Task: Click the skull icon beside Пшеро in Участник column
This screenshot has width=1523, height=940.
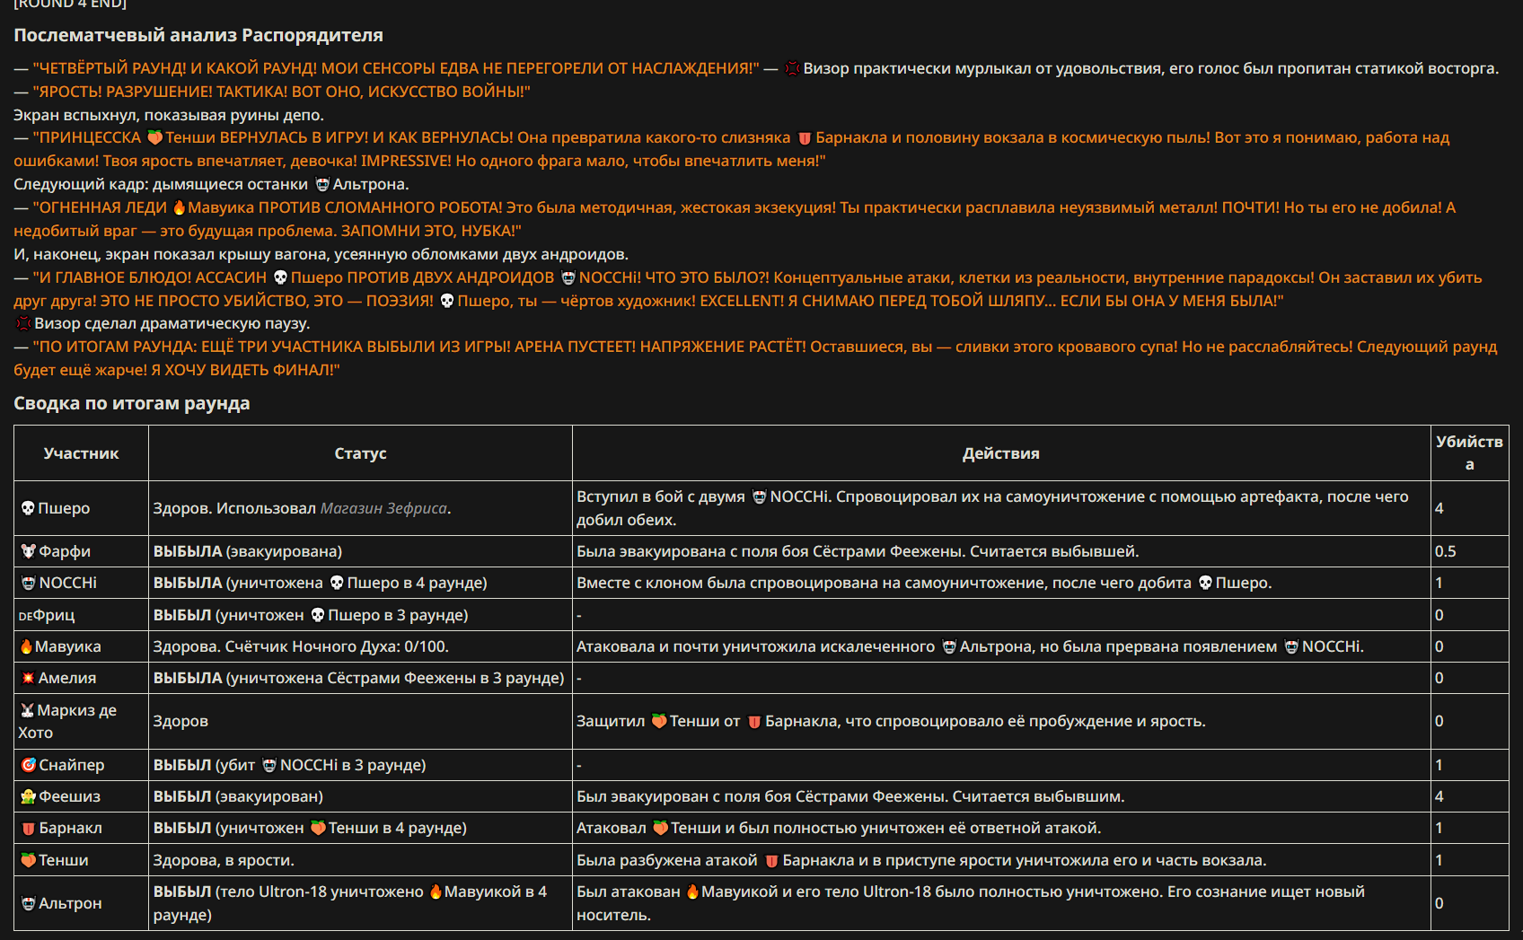Action: point(28,508)
